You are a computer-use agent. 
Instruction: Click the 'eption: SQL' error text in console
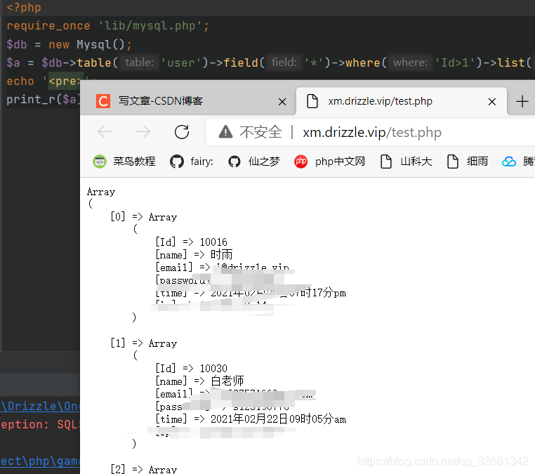click(40, 425)
